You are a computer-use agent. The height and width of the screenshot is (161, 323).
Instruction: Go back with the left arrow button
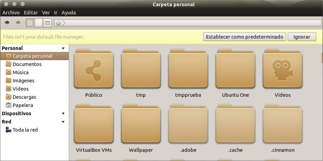(x=7, y=23)
